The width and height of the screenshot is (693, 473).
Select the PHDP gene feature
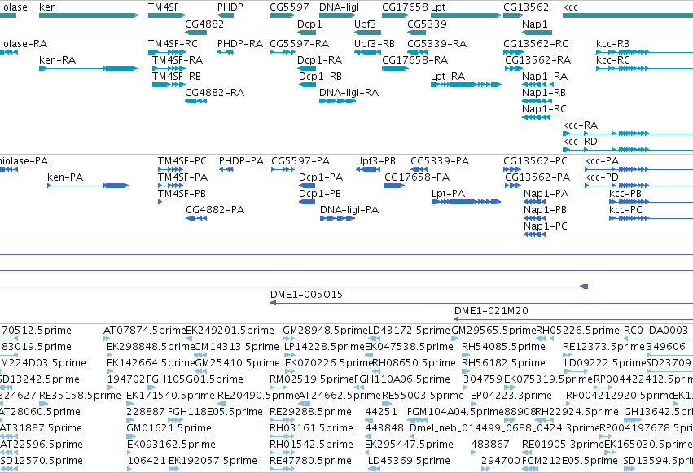pyautogui.click(x=226, y=15)
